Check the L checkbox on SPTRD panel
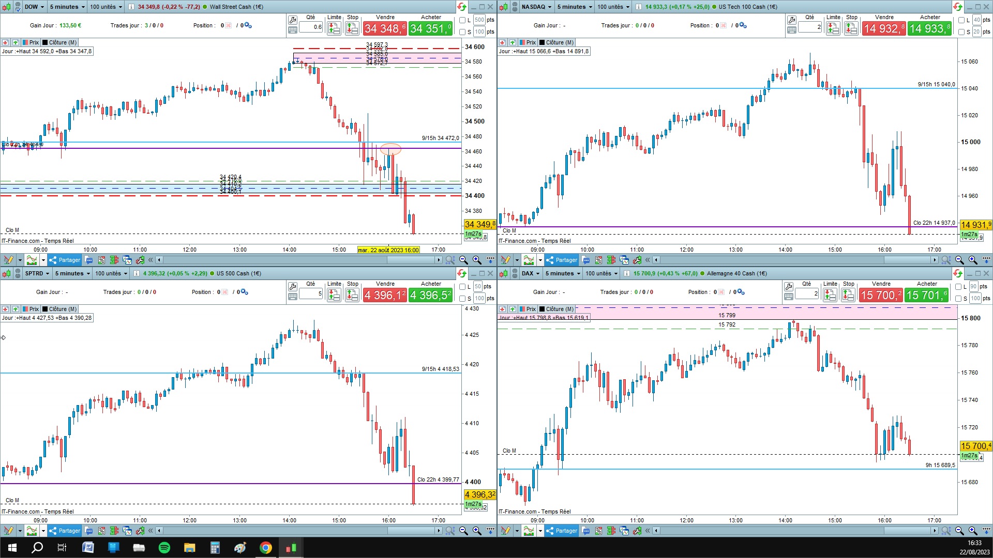This screenshot has height=558, width=993. (x=463, y=287)
